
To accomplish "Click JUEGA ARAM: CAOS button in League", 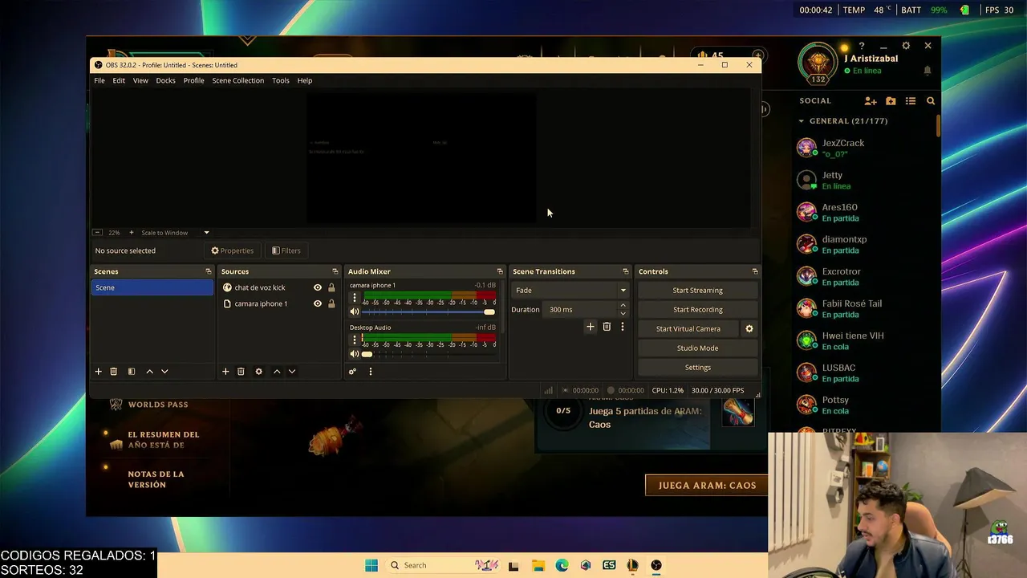I will (707, 485).
